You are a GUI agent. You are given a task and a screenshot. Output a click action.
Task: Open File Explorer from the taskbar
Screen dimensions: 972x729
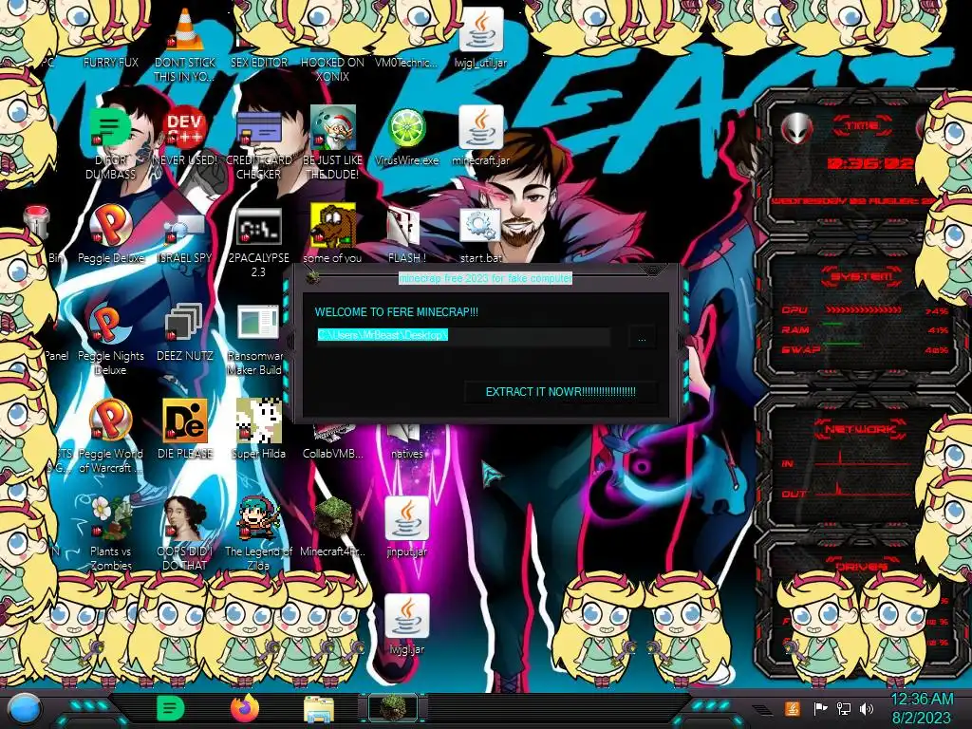point(319,710)
